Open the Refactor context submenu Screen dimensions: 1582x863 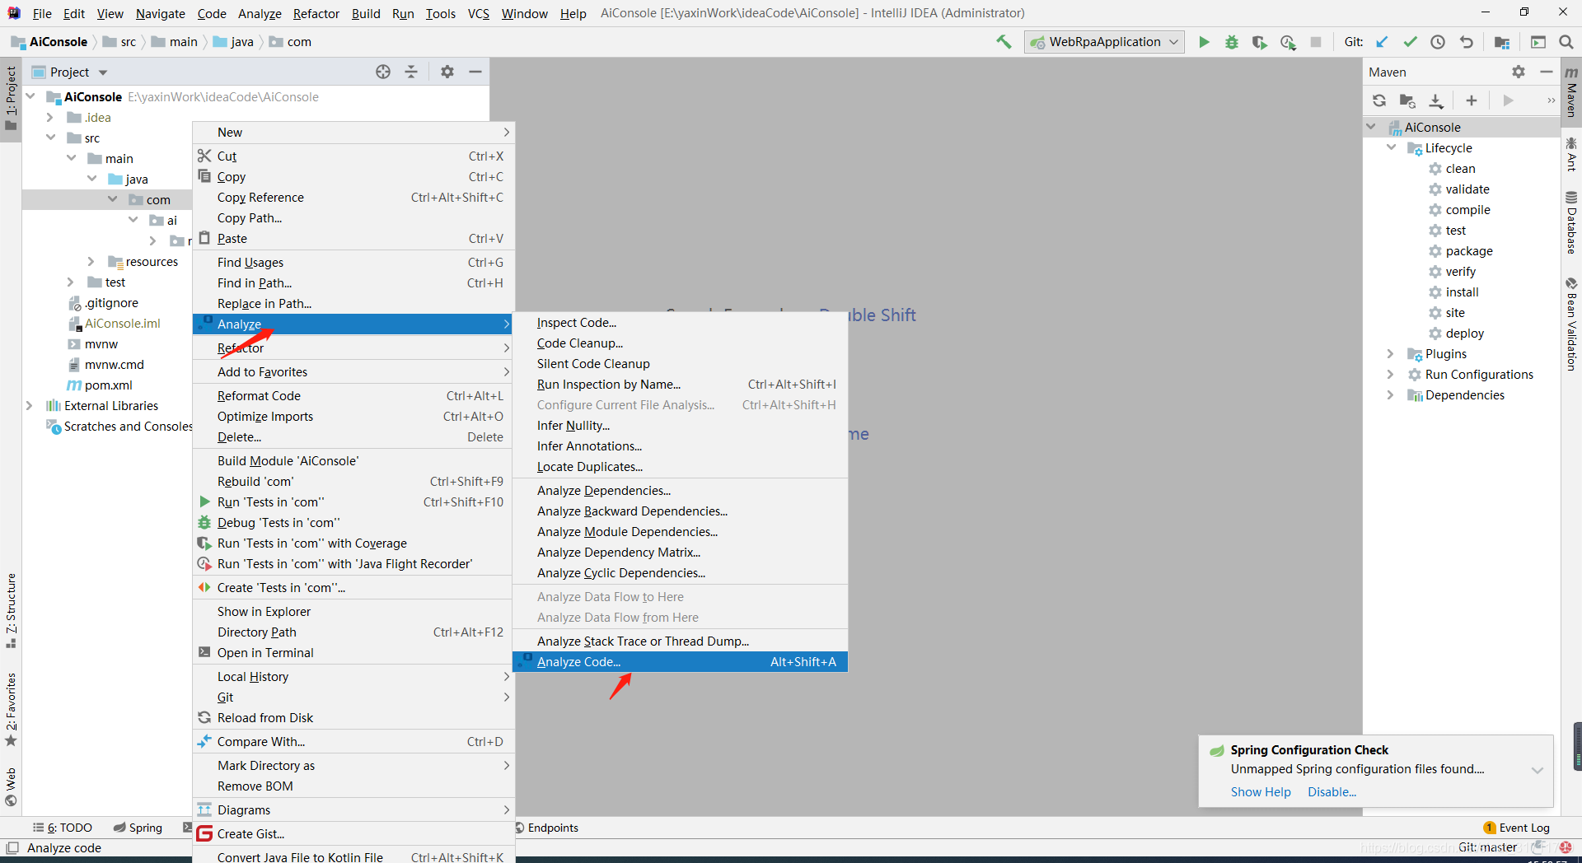[353, 348]
